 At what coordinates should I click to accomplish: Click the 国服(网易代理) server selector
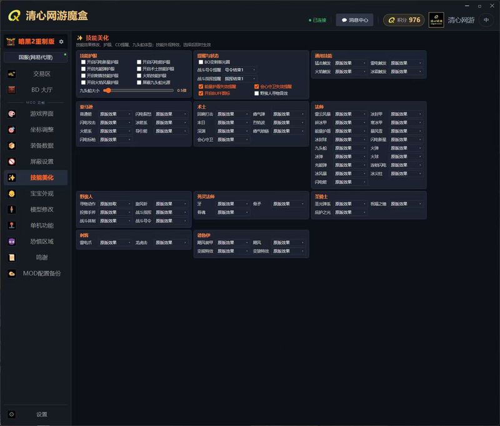tap(36, 58)
